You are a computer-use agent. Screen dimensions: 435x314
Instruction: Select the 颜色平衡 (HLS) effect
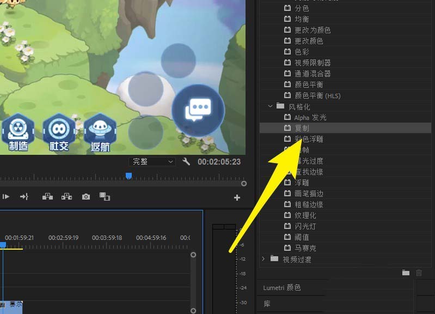[x=317, y=95]
